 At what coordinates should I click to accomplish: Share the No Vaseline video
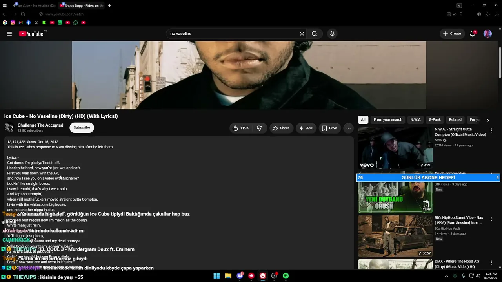[281, 128]
